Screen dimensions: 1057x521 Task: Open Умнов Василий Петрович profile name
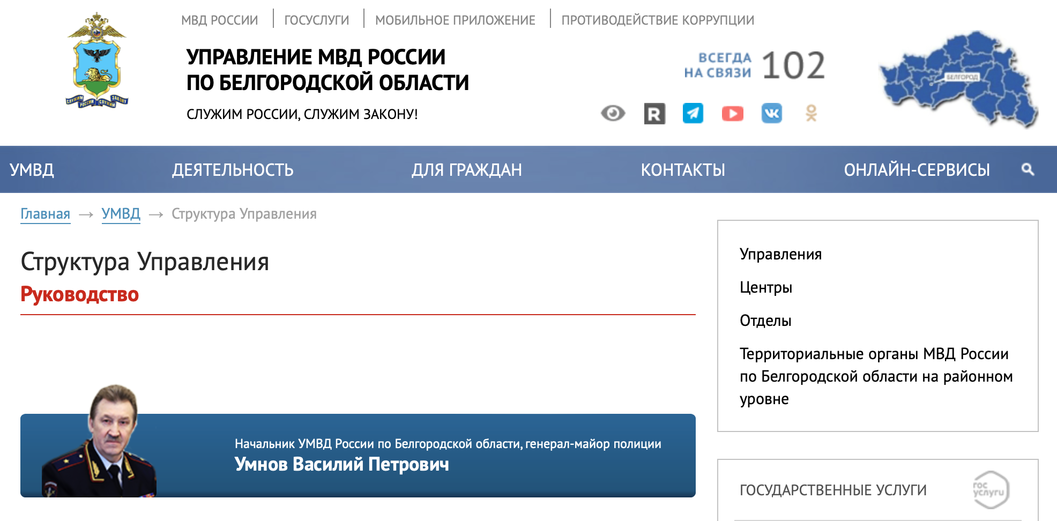pos(342,464)
